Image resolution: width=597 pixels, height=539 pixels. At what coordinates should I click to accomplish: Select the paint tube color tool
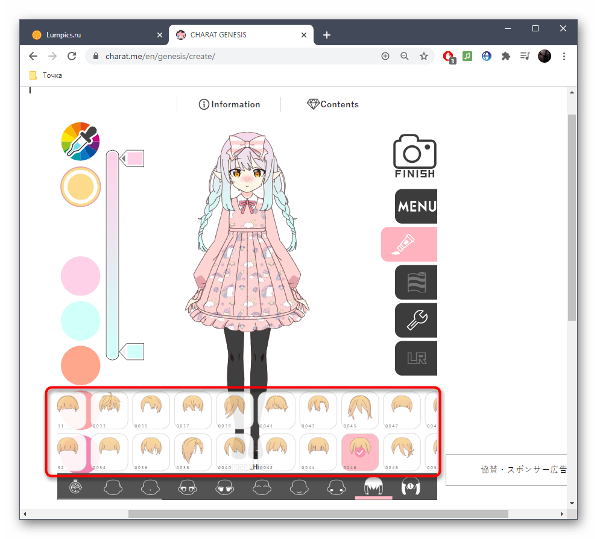pyautogui.click(x=409, y=244)
